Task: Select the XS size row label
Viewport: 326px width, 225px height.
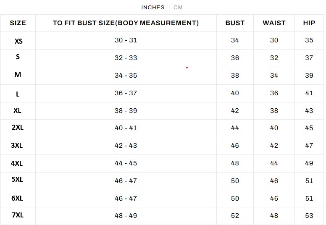Action: point(18,41)
